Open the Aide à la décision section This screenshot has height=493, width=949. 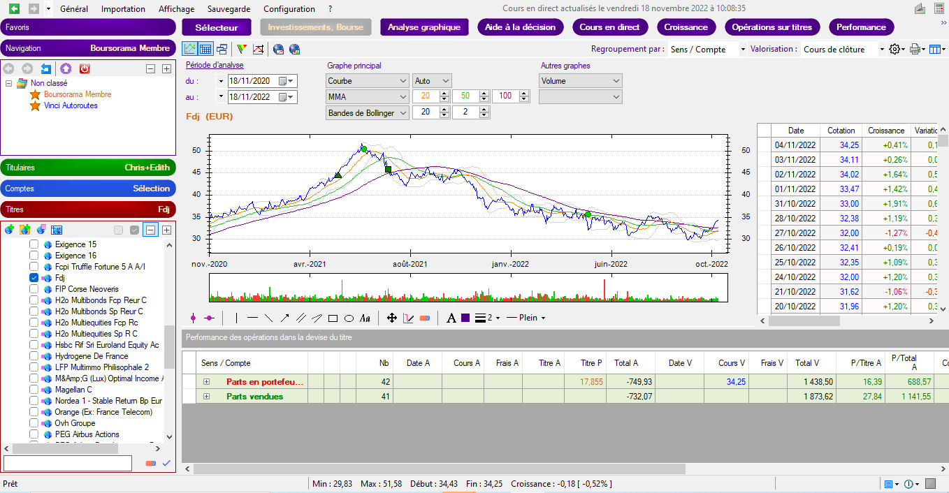coord(521,27)
